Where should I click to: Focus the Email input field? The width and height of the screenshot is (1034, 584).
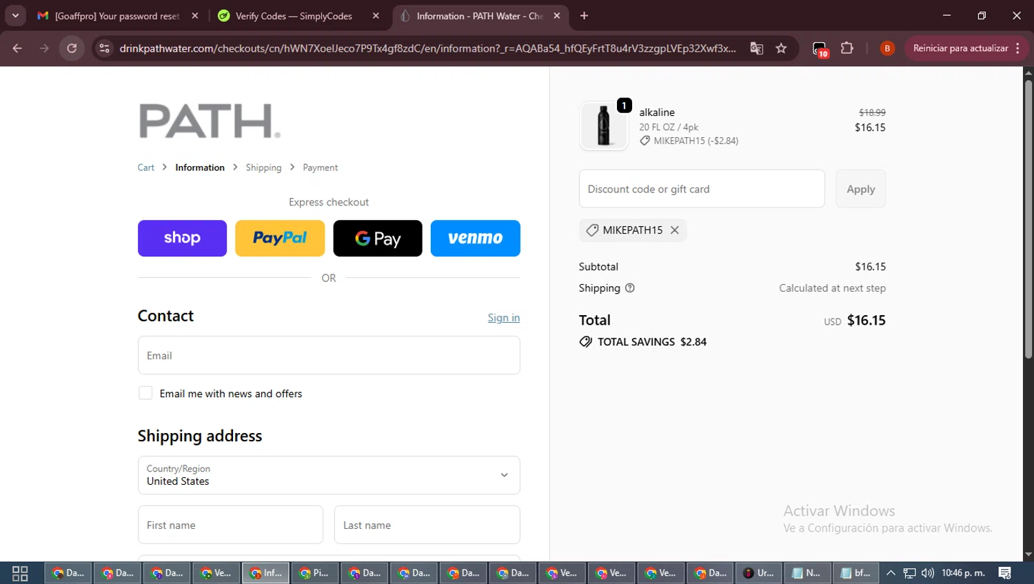[x=329, y=355]
